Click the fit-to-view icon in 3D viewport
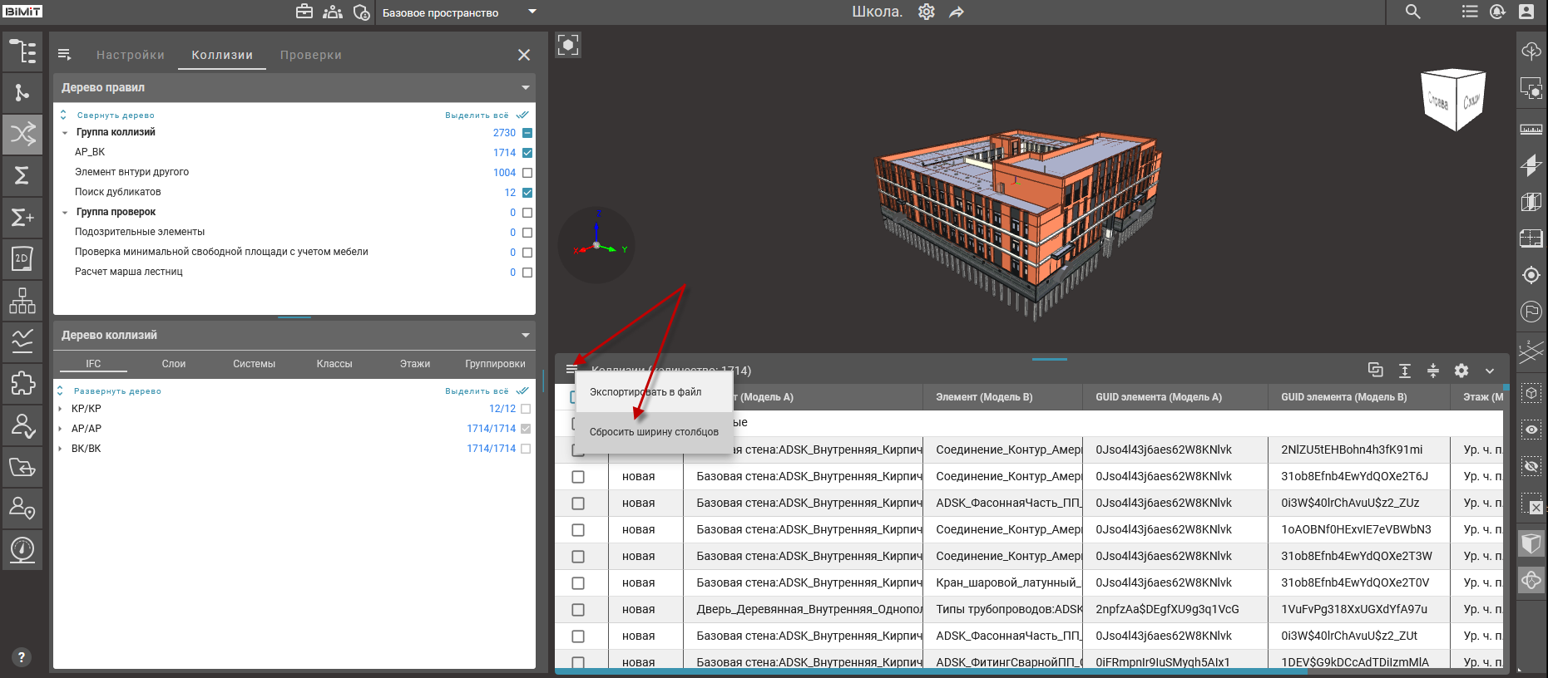Viewport: 1548px width, 678px height. click(568, 45)
